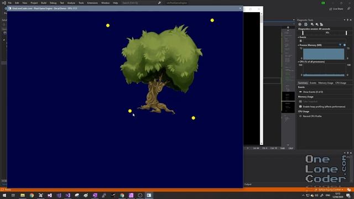This screenshot has width=354, height=199.
Task: Open Task View from the taskbar
Action: [13, 195]
